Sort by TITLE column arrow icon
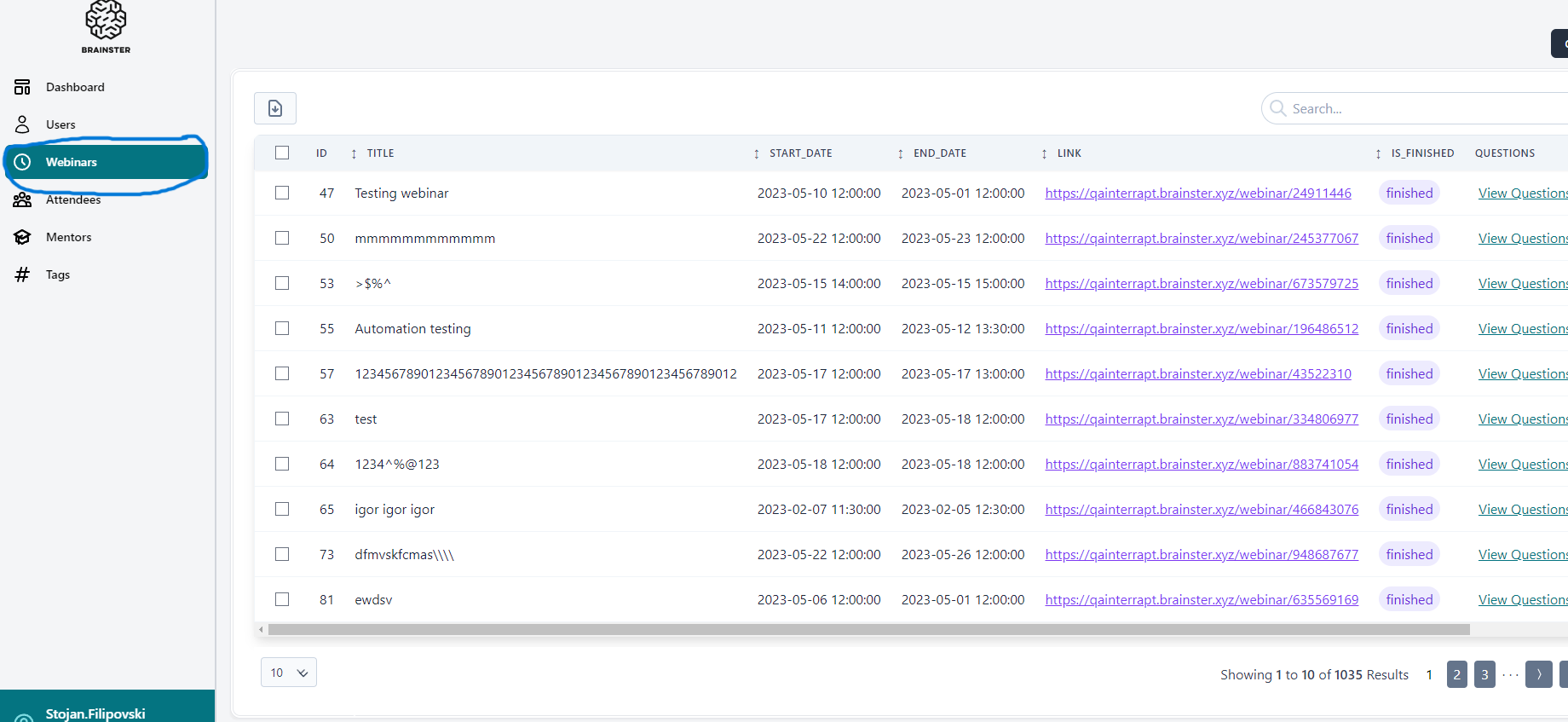1568x722 pixels. click(354, 153)
